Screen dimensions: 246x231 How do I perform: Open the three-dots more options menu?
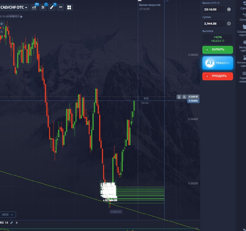pyautogui.click(x=61, y=7)
